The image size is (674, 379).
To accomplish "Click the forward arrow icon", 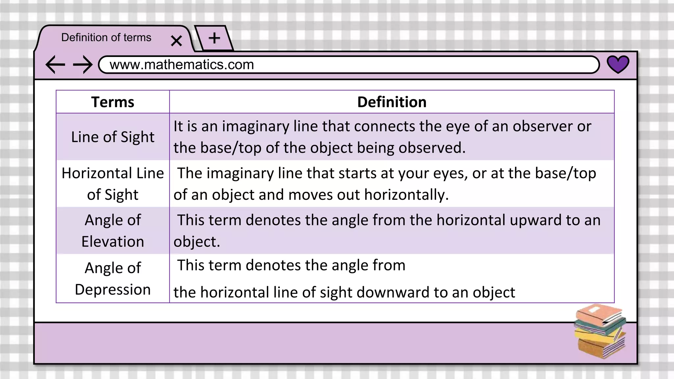I will [x=83, y=64].
